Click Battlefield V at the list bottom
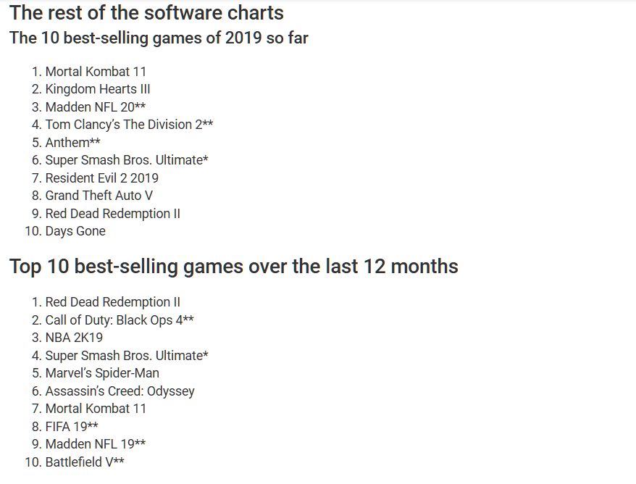This screenshot has height=484, width=636. (85, 462)
